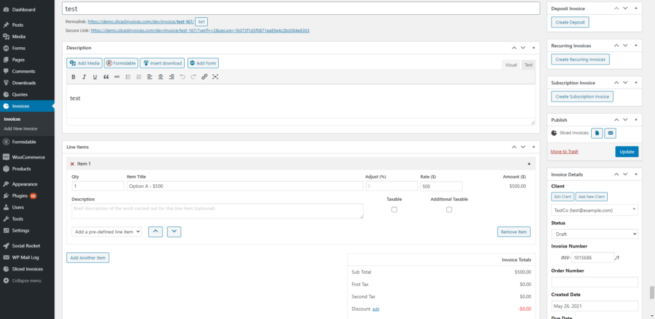Insert numbered list in editor

[139, 77]
